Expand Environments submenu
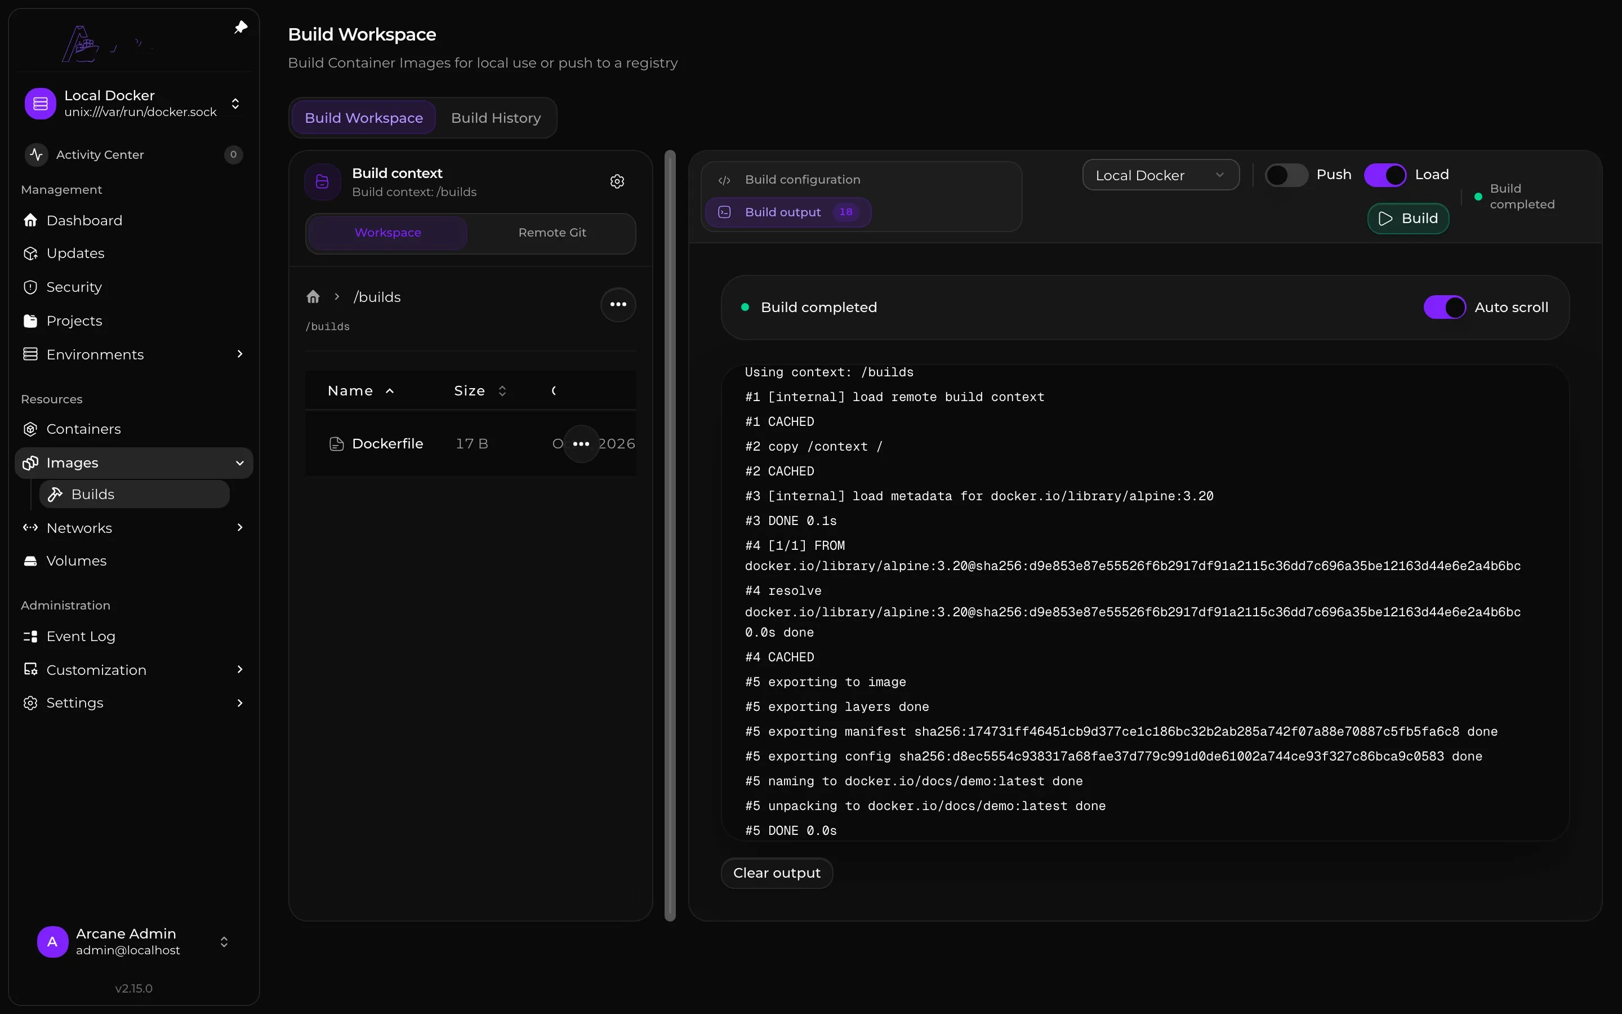The image size is (1622, 1014). pyautogui.click(x=240, y=354)
